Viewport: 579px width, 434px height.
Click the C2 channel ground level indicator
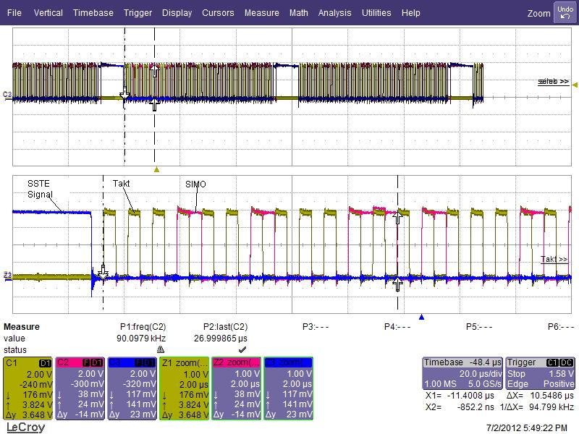(x=7, y=95)
